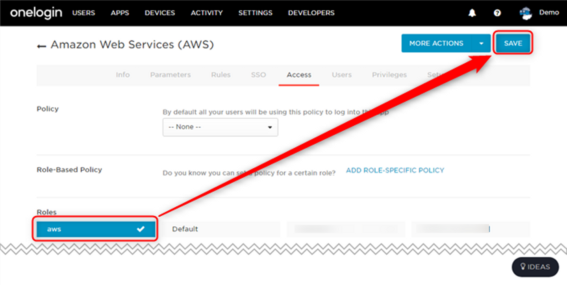This screenshot has width=567, height=285.
Task: Open the SETTINGS menu
Action: click(255, 13)
